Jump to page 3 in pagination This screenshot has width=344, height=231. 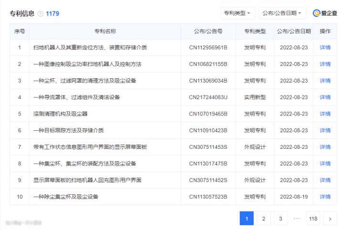[x=280, y=219]
